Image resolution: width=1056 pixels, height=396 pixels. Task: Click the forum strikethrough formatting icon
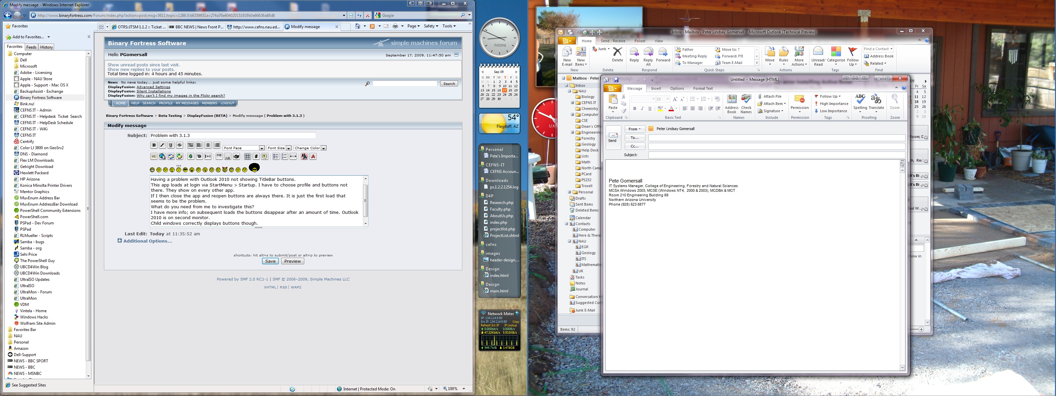[180, 145]
